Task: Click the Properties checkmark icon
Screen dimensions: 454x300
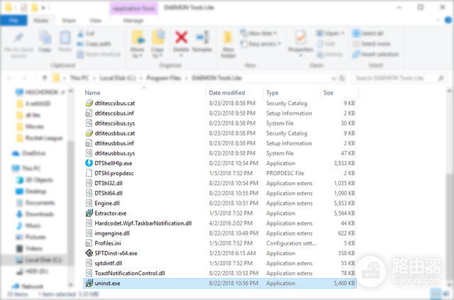Action: (x=301, y=38)
